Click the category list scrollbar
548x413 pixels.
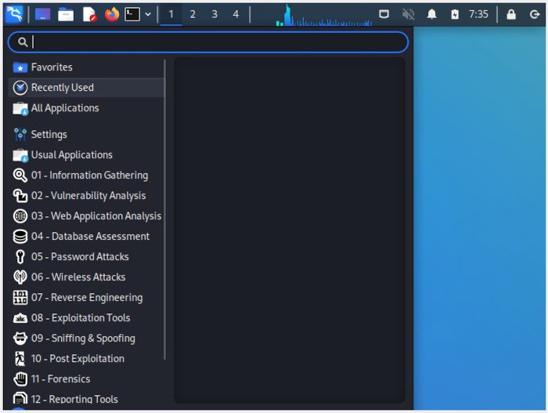[164, 209]
